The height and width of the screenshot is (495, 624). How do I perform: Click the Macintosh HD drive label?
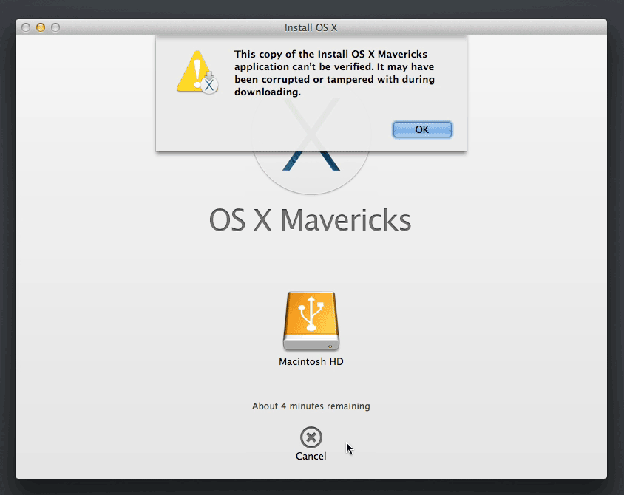[311, 361]
